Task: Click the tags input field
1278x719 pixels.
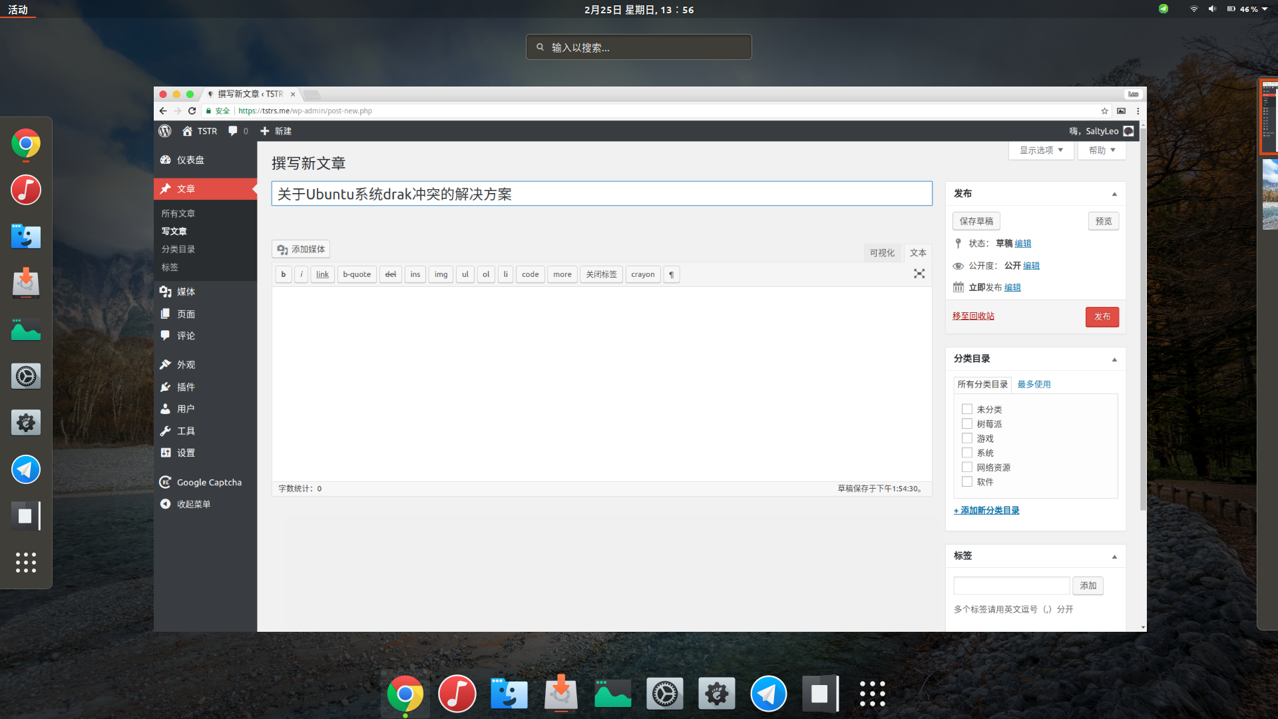Action: [1011, 586]
